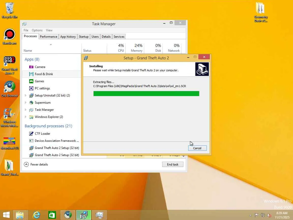Screen dimensions: 293x220
Task: Open File Explorer from the taskbar
Action: click(20, 215)
